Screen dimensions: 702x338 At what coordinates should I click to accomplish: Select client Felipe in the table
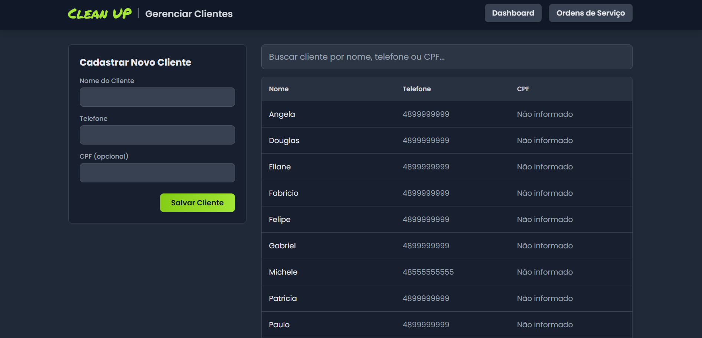coord(280,219)
